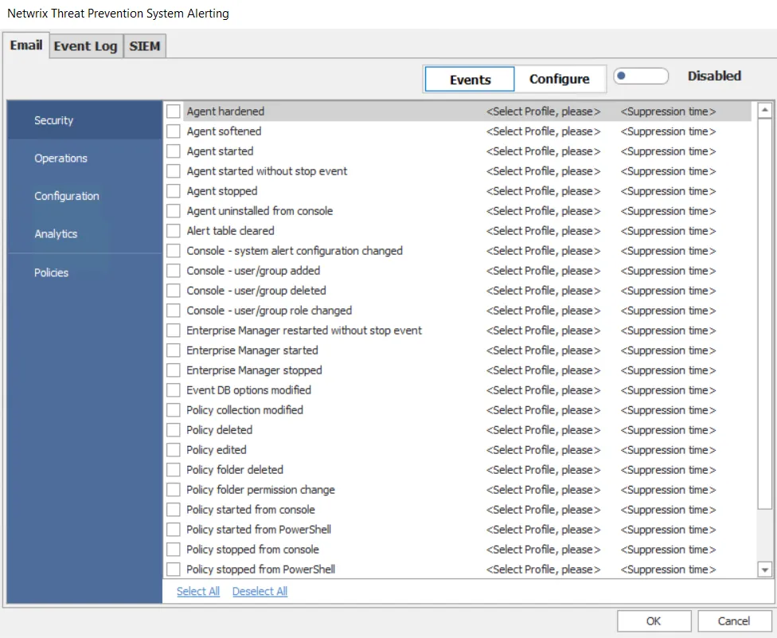Open profile selector for Agent hardened

543,112
